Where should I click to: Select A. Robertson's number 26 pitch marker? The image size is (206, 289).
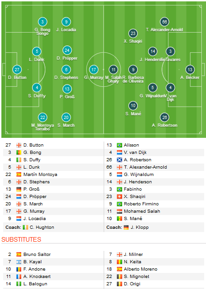pyautogui.click(x=165, y=118)
